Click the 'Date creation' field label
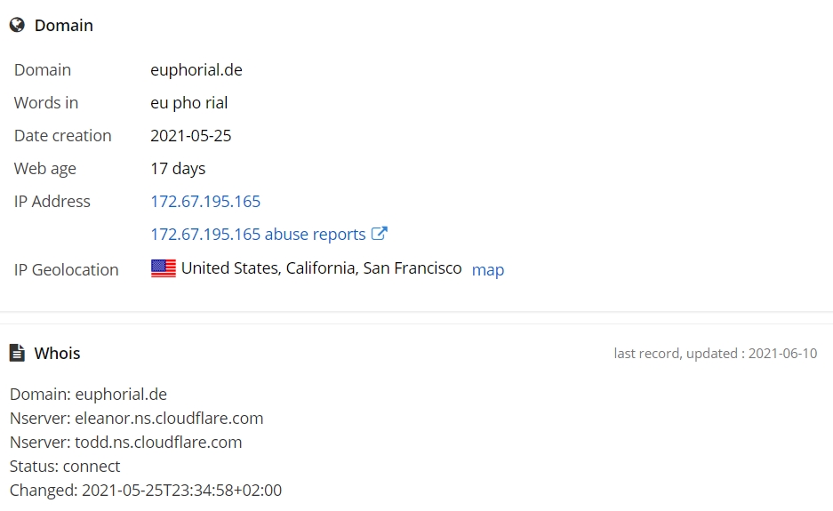 coord(63,136)
